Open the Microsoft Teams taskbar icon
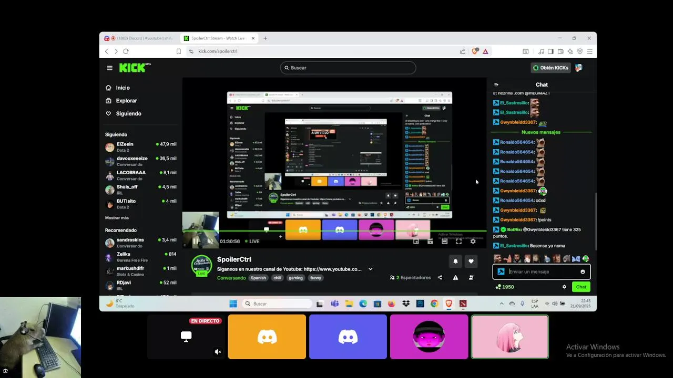673x378 pixels. (334, 303)
